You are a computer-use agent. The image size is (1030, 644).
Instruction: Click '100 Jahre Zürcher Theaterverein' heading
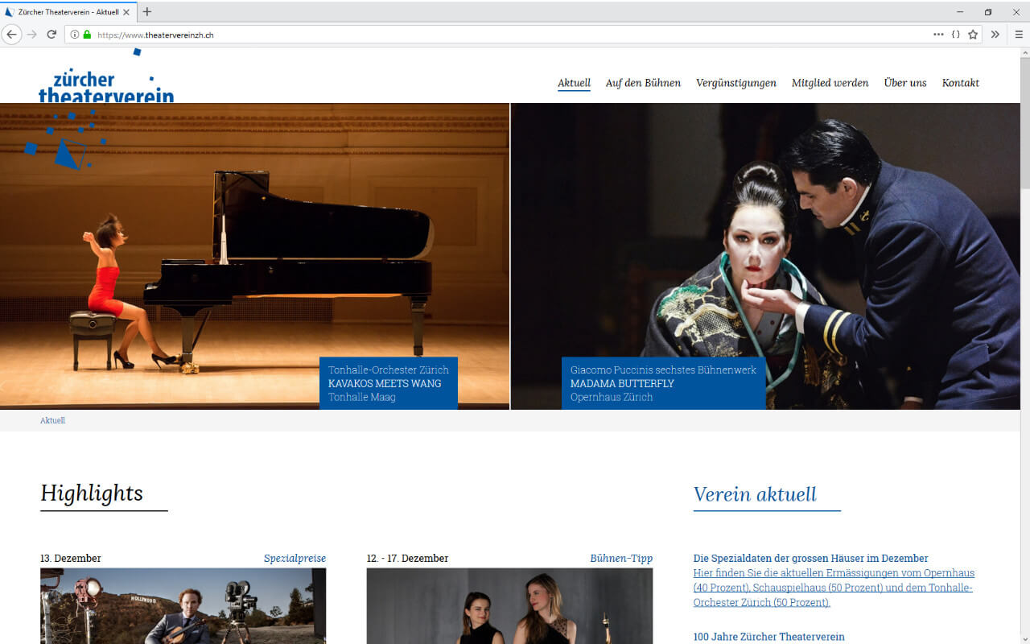pyautogui.click(x=769, y=637)
